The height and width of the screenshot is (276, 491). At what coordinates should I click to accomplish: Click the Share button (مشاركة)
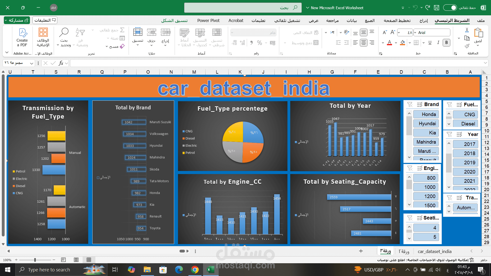pos(17,20)
